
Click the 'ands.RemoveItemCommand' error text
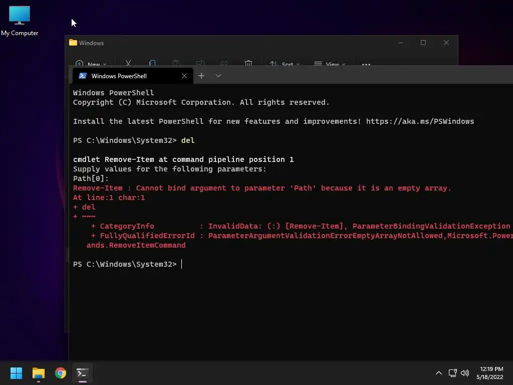(136, 245)
